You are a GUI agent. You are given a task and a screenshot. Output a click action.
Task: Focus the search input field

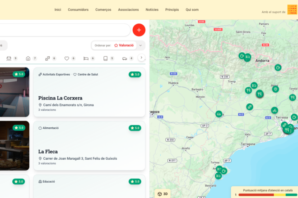click(65, 30)
